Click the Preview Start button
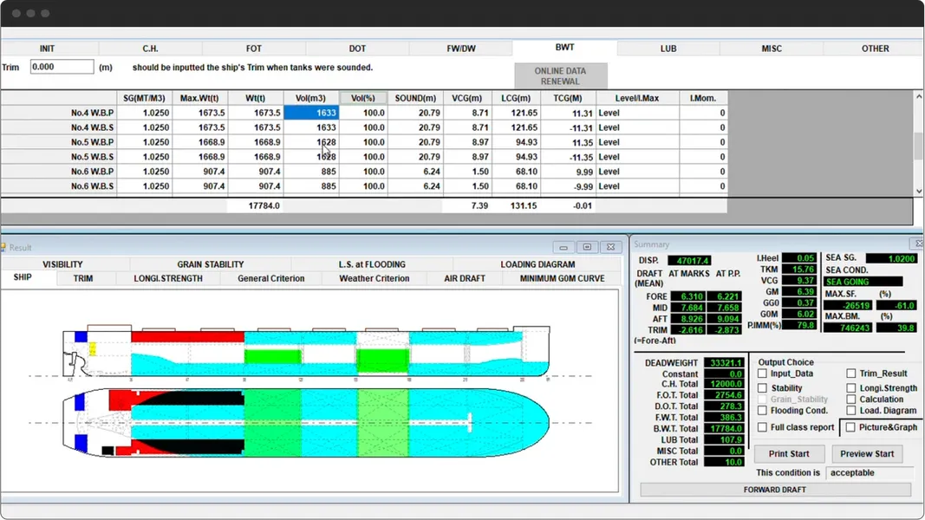The image size is (925, 520). 867,453
